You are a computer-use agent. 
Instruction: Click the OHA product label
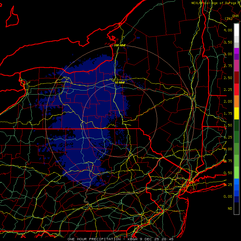(x=235, y=16)
